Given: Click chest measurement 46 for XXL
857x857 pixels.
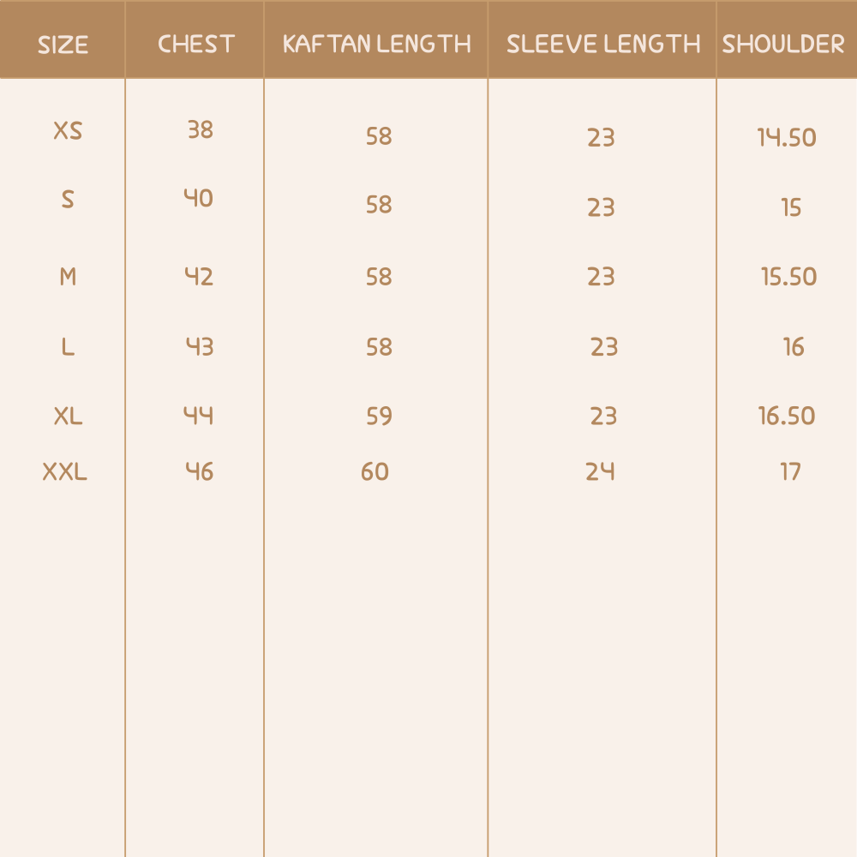Looking at the screenshot, I should click(x=200, y=471).
